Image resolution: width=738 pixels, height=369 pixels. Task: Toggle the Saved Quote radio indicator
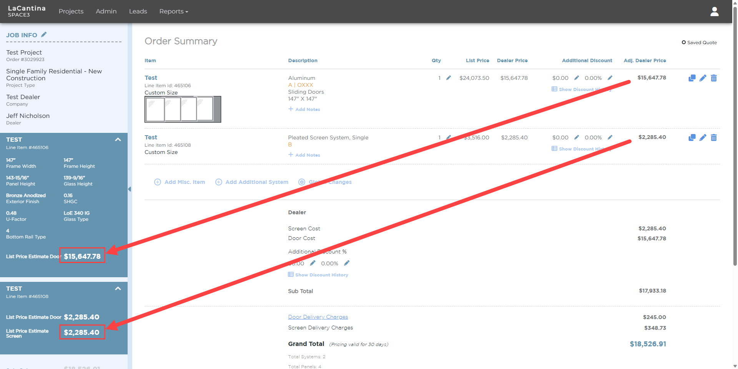click(x=684, y=42)
